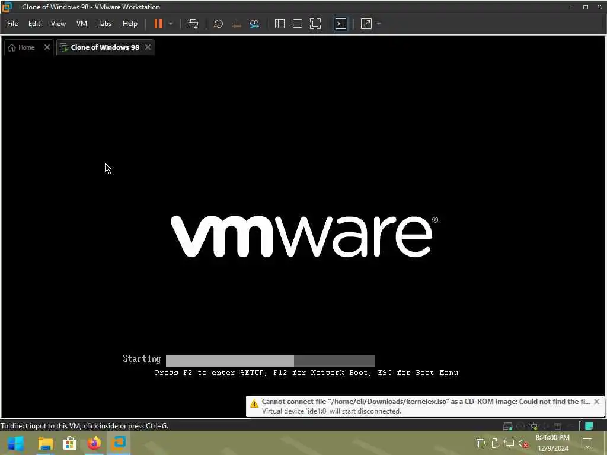Click the network adapter status icon

(x=533, y=427)
